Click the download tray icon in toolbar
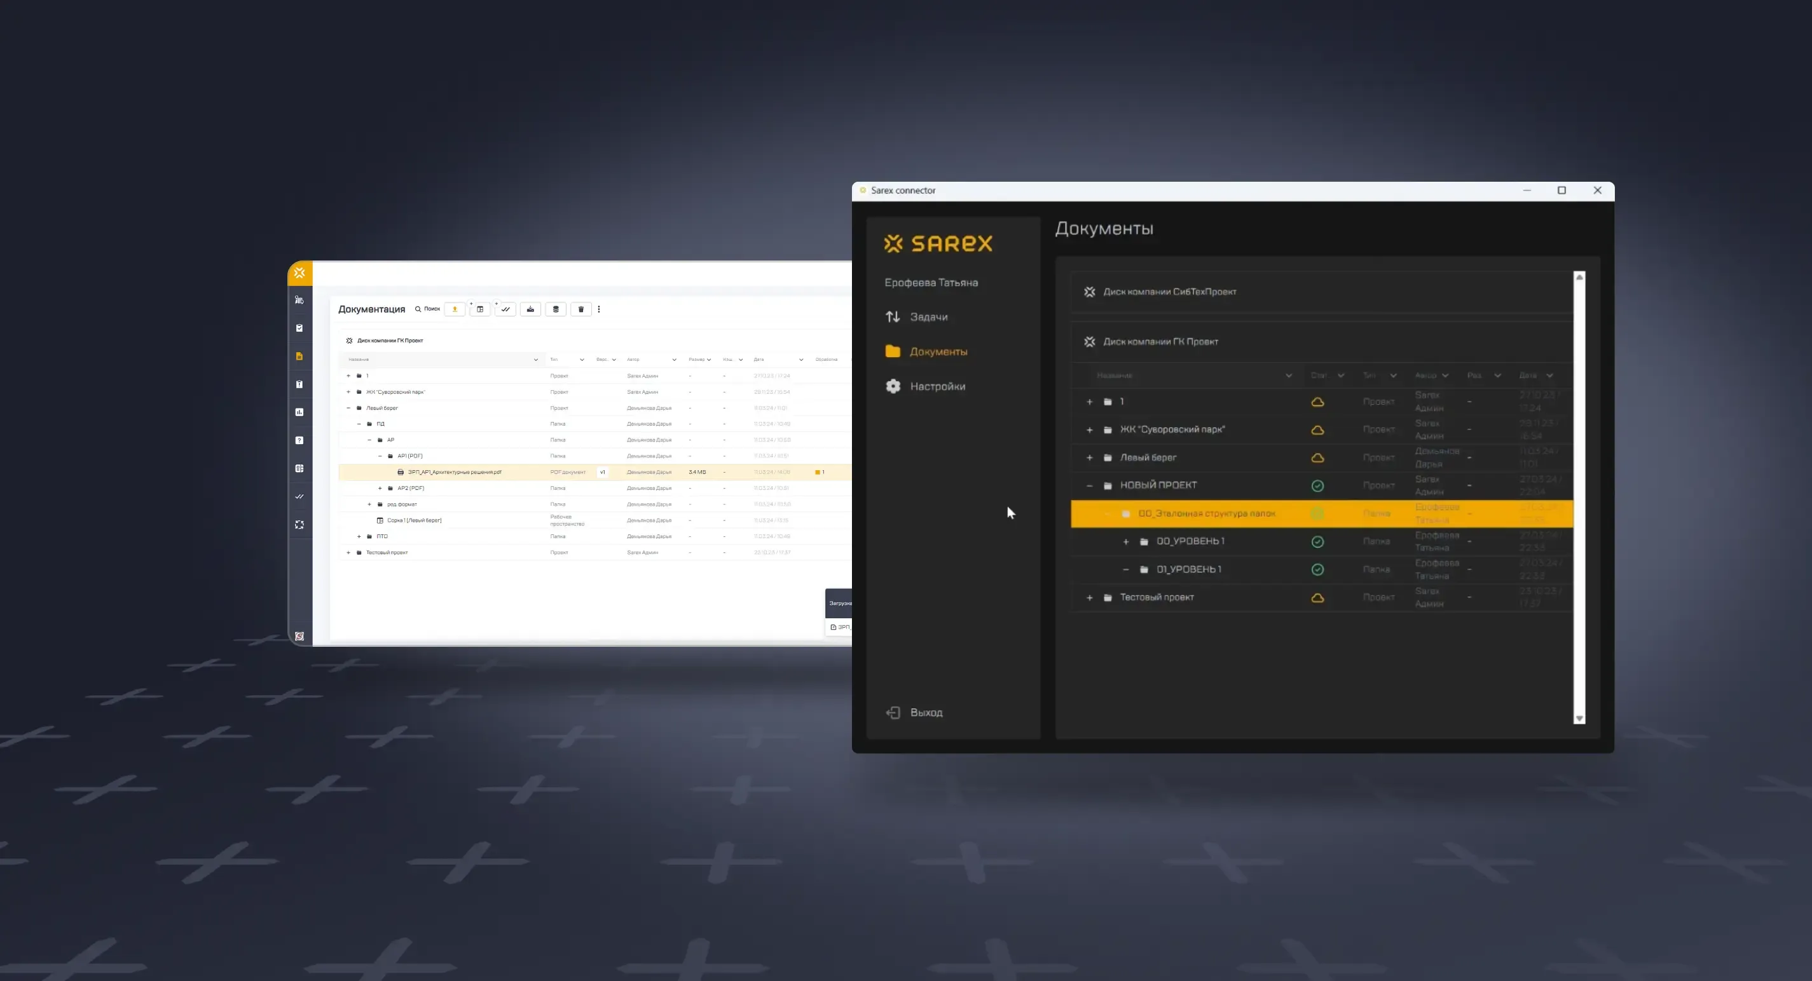1812x981 pixels. click(x=530, y=309)
